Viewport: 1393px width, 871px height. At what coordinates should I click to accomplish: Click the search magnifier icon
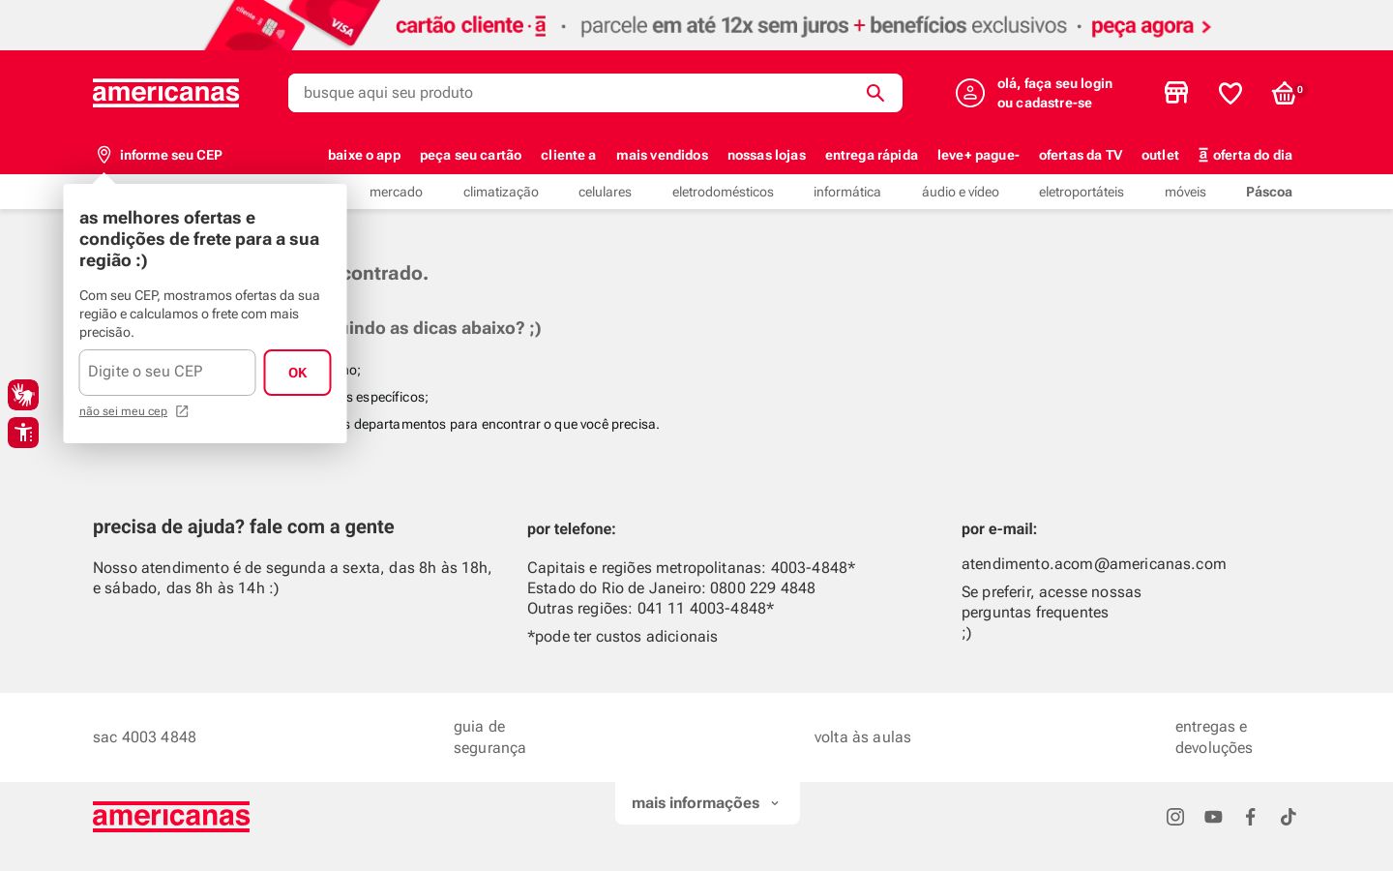click(875, 93)
